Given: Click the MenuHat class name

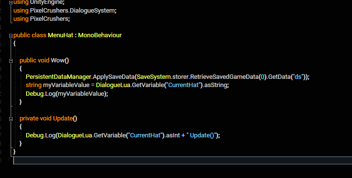Looking at the screenshot, I should [x=61, y=35].
